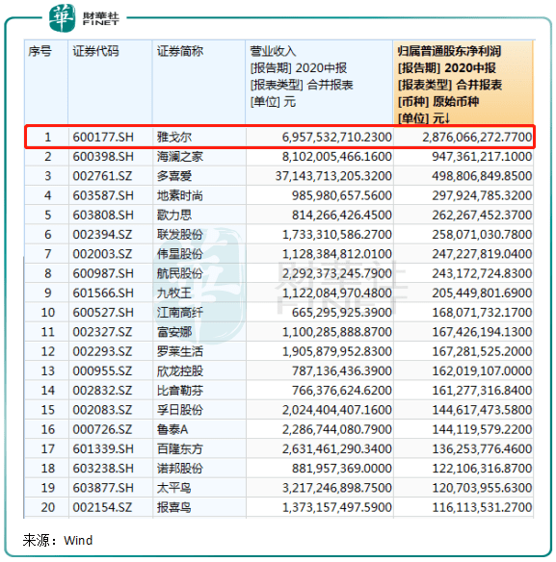The image size is (556, 562).
Task: Select security name 江南高纤
Action: (x=180, y=313)
